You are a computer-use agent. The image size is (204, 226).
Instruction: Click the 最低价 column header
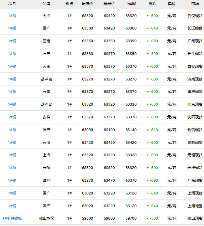pos(87,4)
